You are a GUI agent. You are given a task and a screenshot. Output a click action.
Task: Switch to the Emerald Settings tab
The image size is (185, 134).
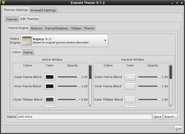(x=44, y=10)
